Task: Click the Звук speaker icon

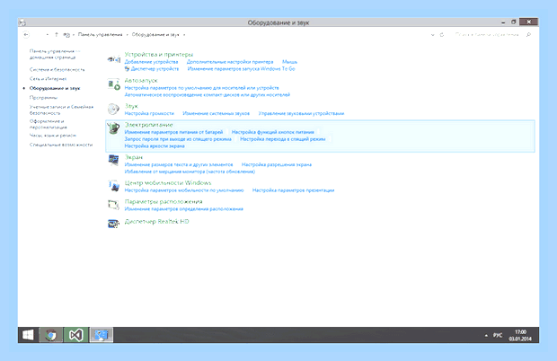Action: click(x=114, y=109)
